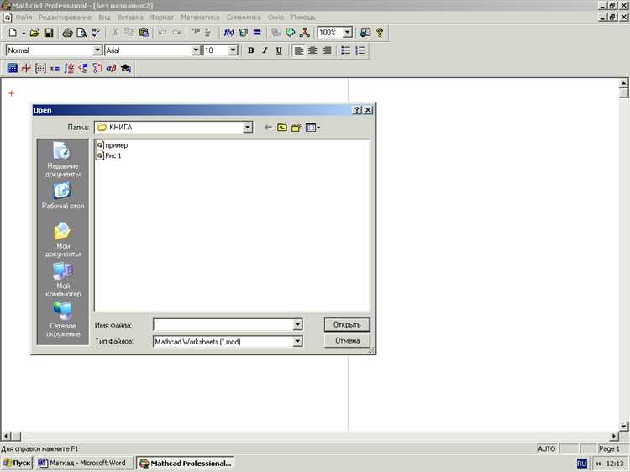Toggle Italic formatting

[265, 50]
